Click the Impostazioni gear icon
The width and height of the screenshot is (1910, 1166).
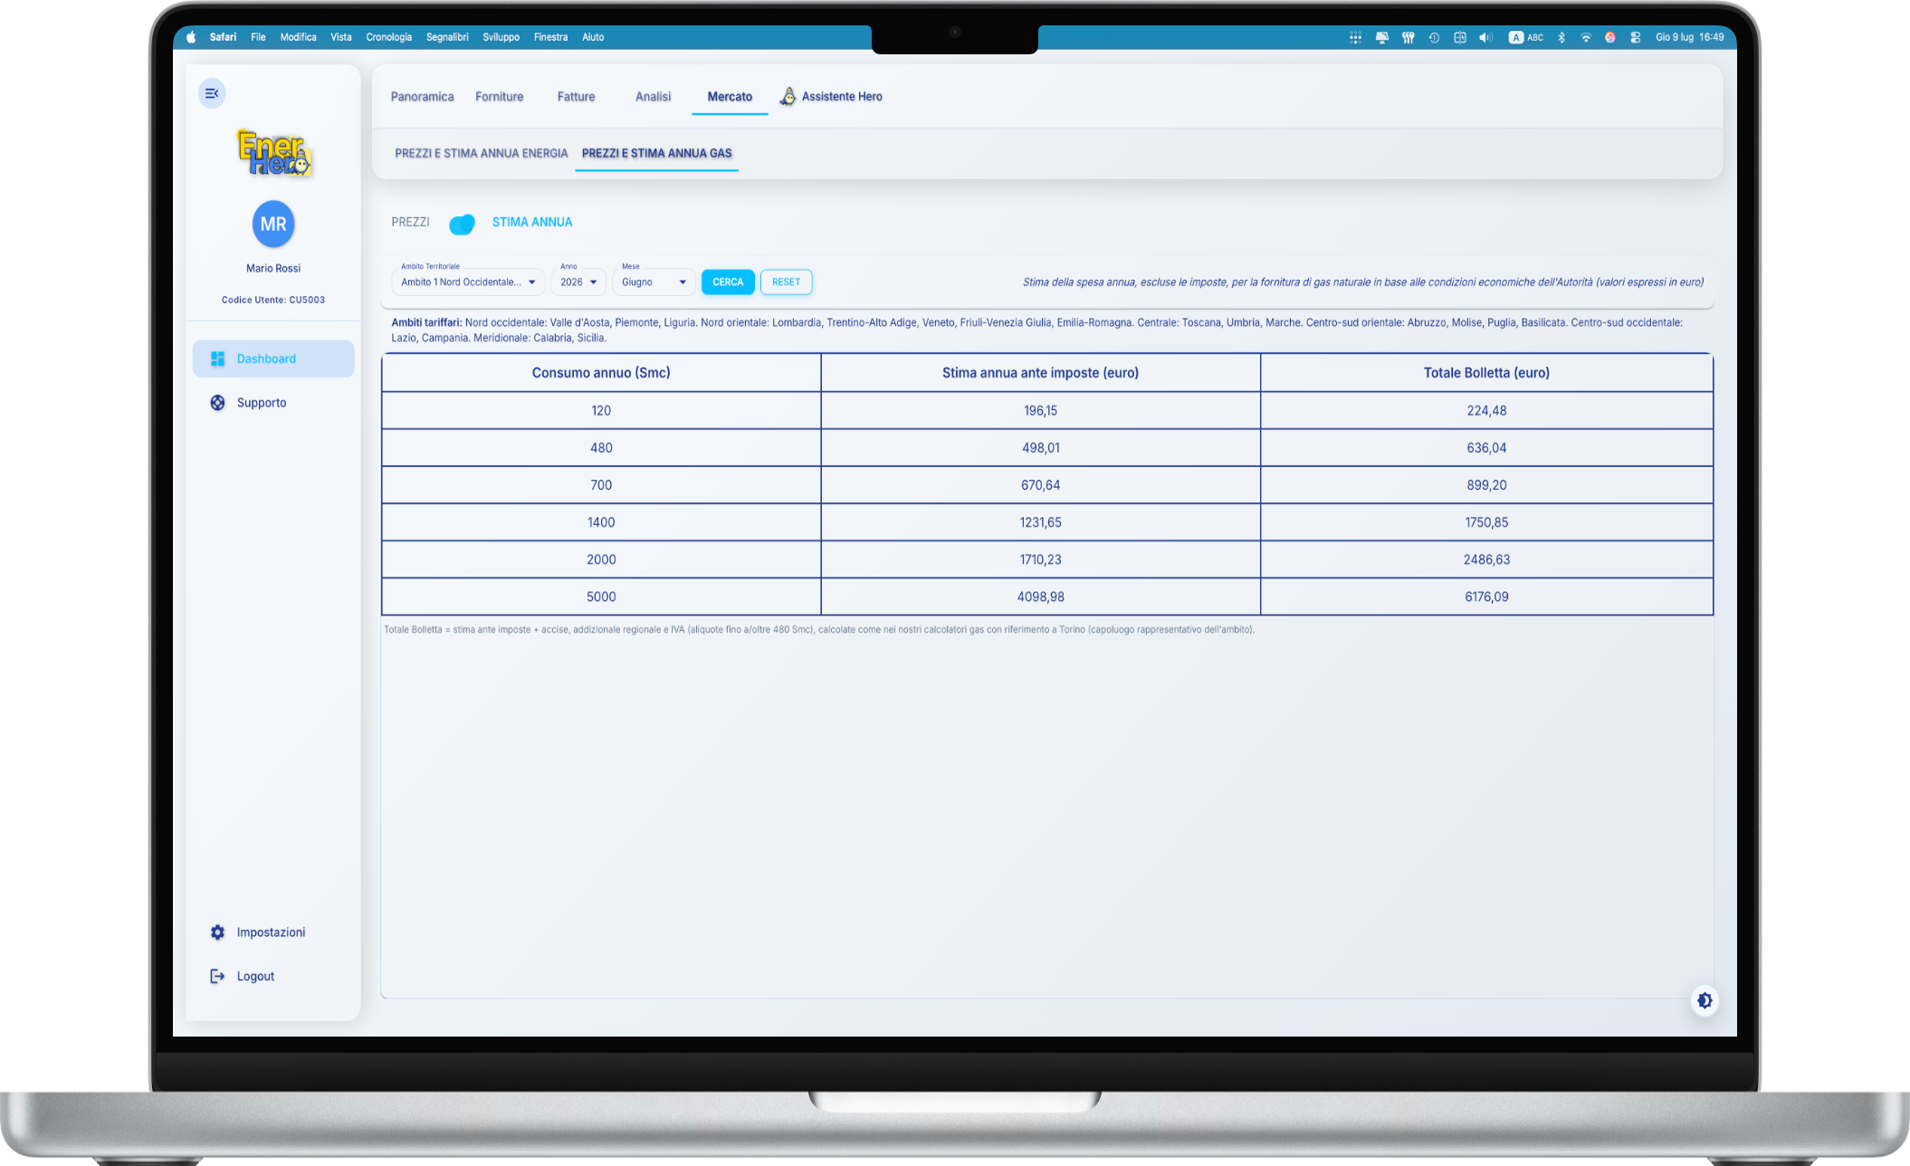tap(217, 932)
